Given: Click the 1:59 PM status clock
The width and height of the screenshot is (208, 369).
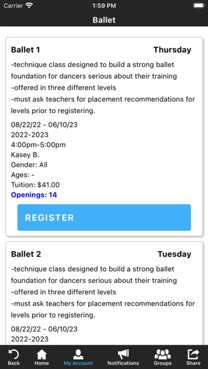Looking at the screenshot, I should (x=104, y=6).
